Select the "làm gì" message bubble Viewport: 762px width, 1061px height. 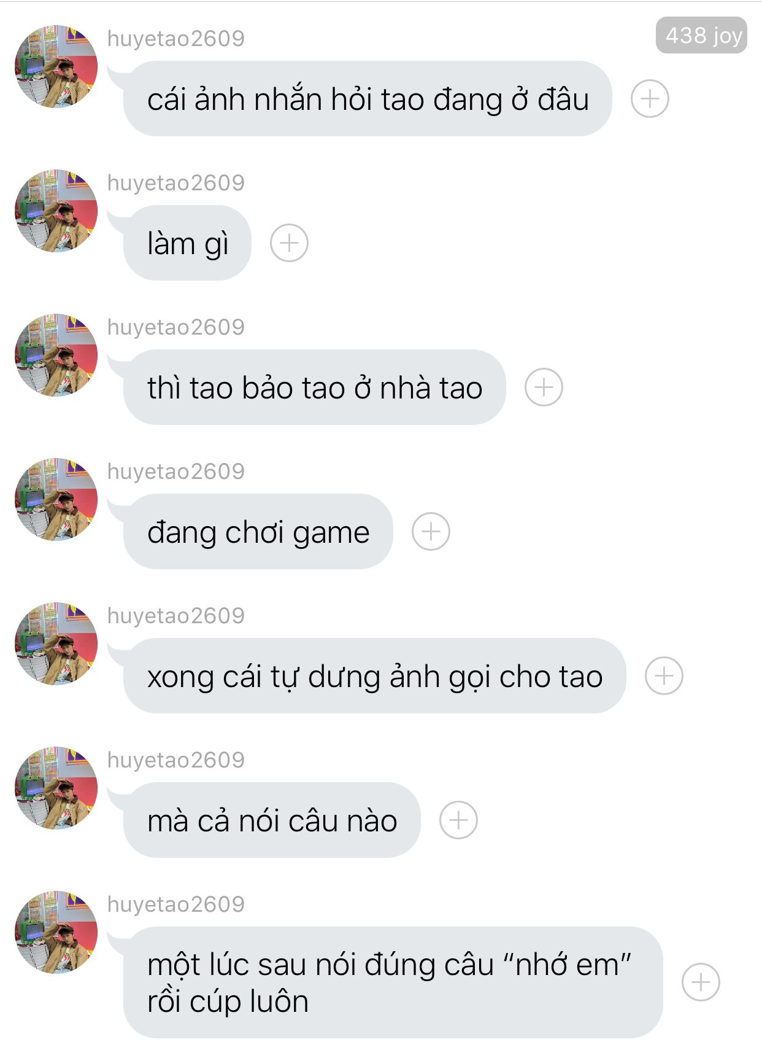[187, 243]
